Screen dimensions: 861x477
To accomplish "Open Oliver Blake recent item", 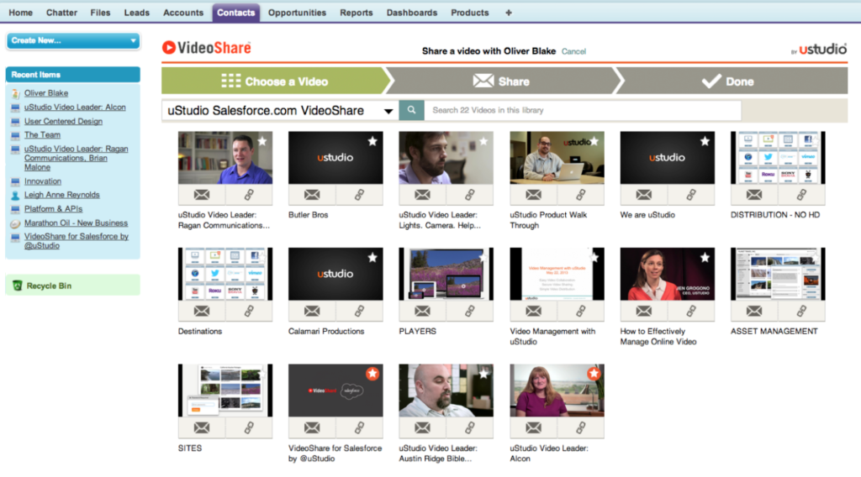I will click(46, 93).
